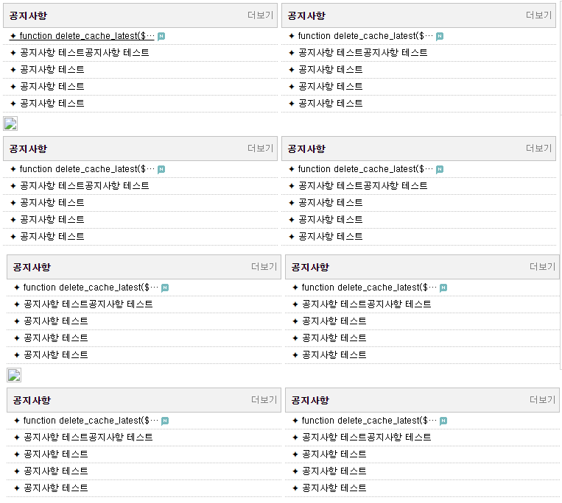Viewport: 562px width, 503px height.
Task: Click the N new-post badge beside the underlined link
Action: coord(161,36)
